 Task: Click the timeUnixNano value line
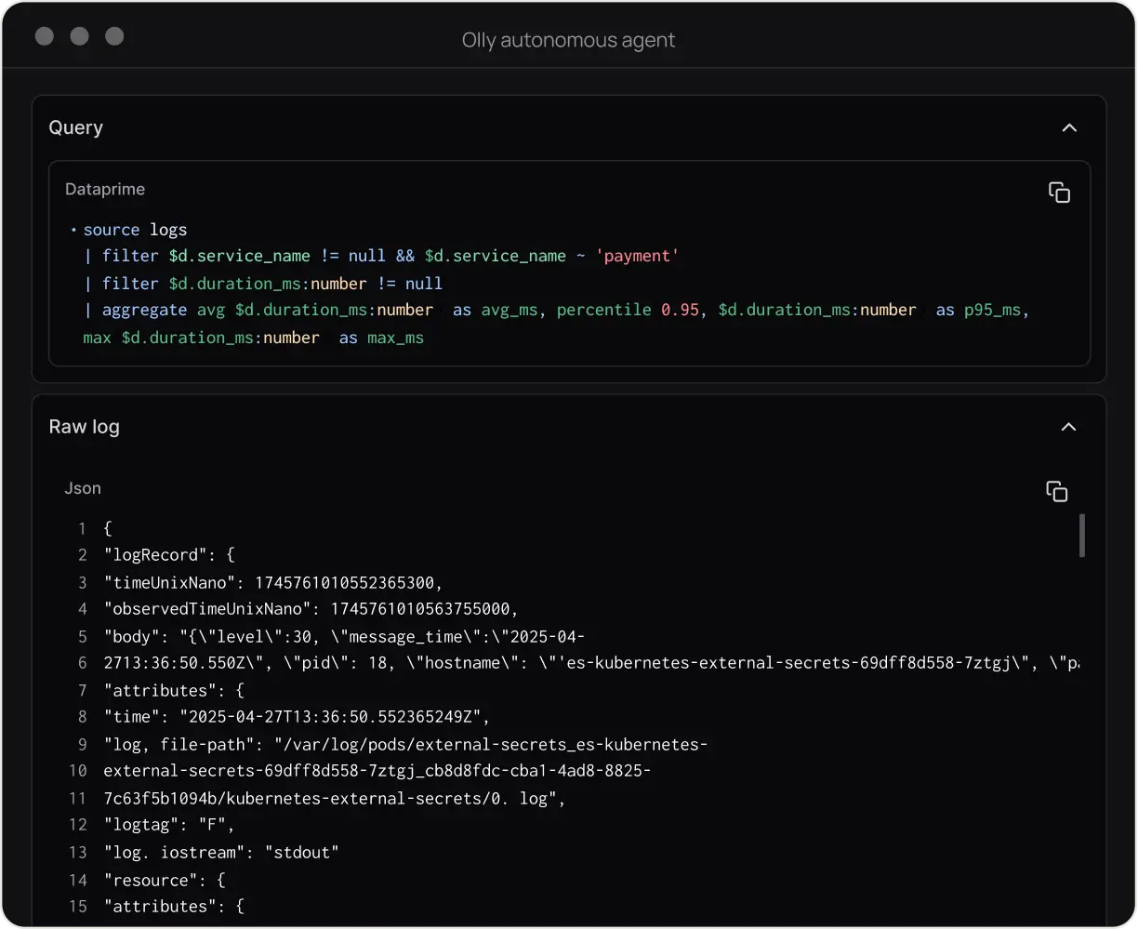(x=273, y=582)
